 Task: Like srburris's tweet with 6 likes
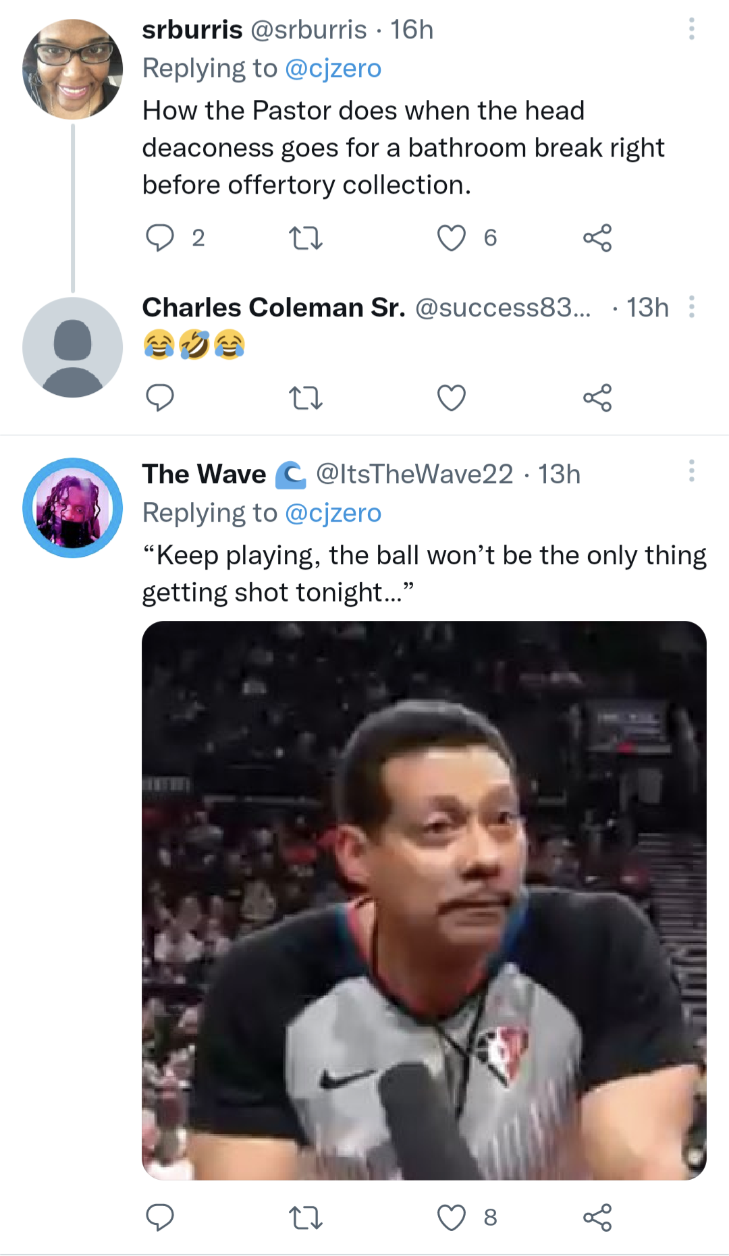point(452,238)
